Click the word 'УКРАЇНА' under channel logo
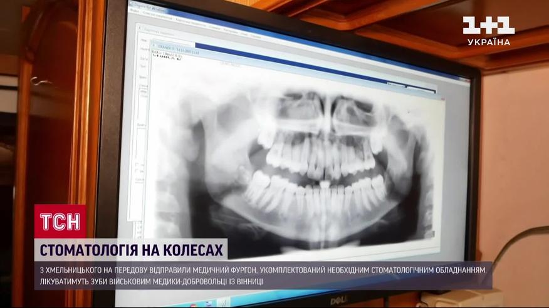This screenshot has height=308, width=549. click(x=489, y=42)
